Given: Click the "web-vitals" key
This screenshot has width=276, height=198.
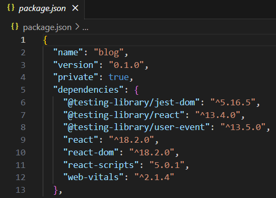Looking at the screenshot, I should click(93, 177).
